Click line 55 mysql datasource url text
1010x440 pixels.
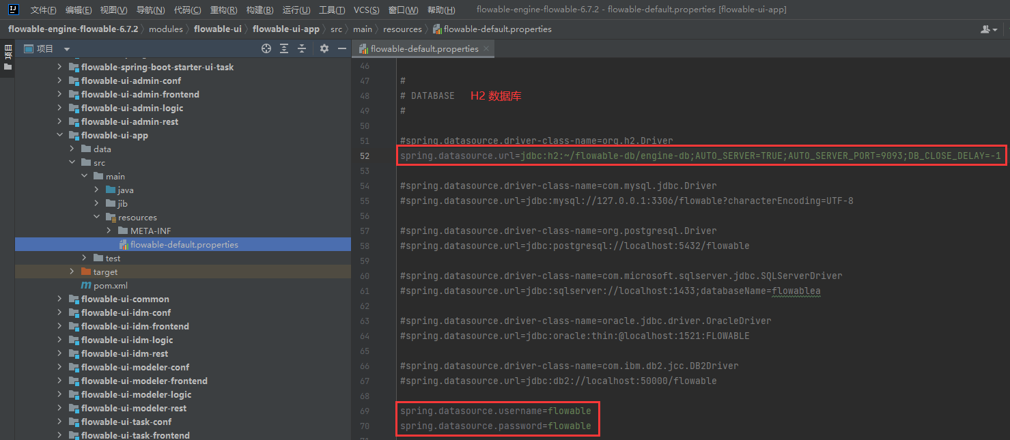point(627,201)
